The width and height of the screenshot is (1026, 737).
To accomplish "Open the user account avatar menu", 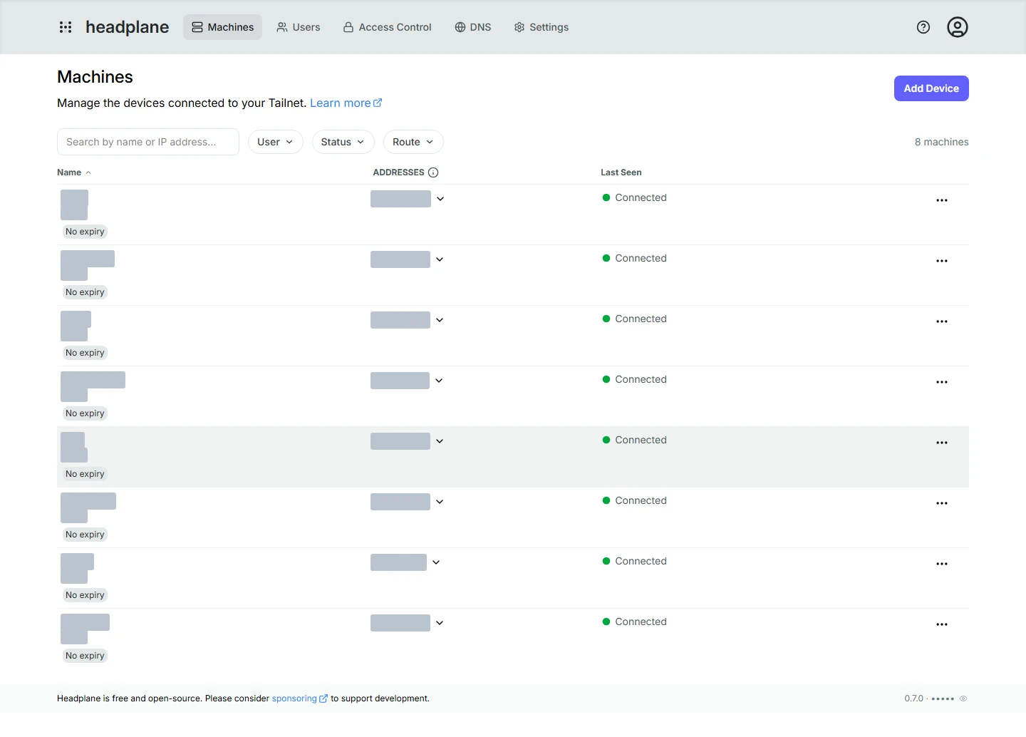I will point(958,27).
